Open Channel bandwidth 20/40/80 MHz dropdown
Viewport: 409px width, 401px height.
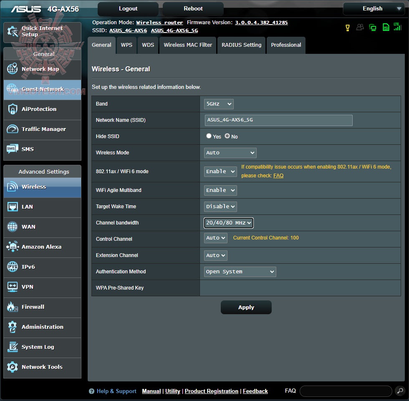tap(229, 223)
